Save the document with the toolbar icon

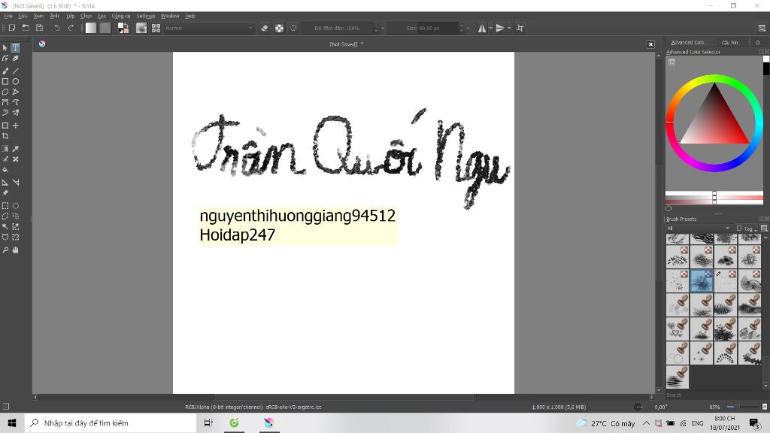point(39,28)
